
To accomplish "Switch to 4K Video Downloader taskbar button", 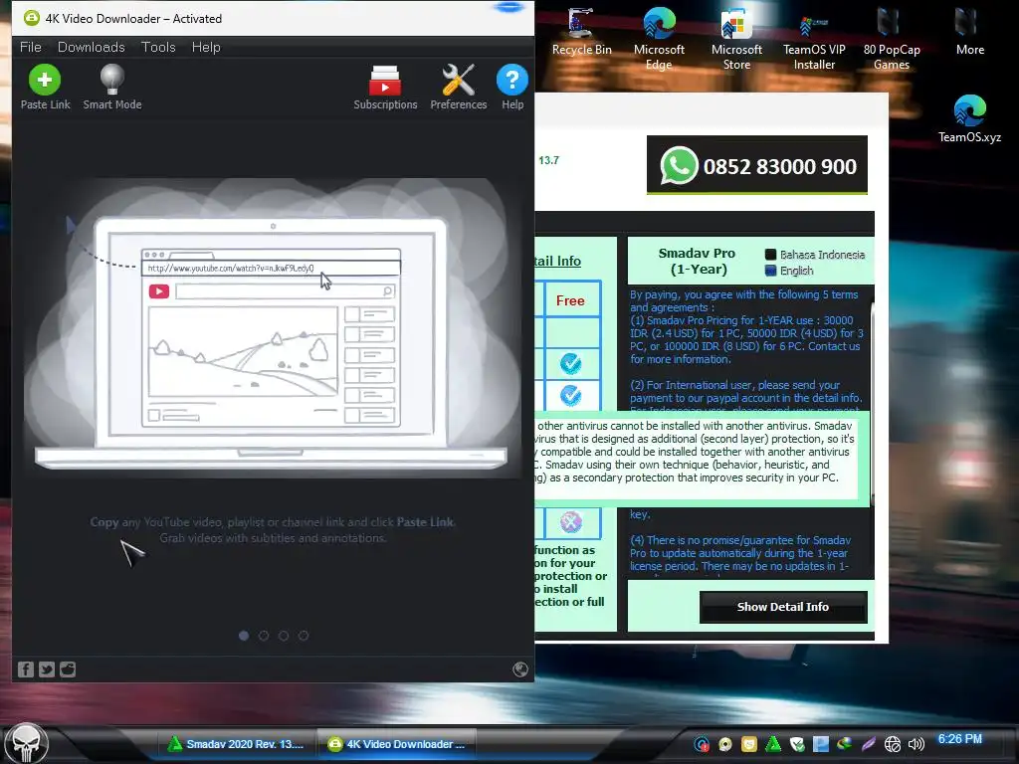I will [396, 744].
